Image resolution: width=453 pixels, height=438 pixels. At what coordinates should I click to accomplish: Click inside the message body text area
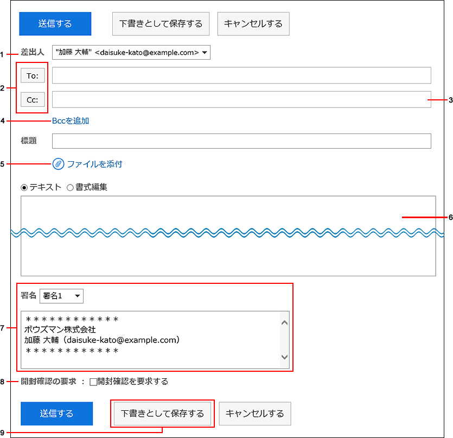(228, 236)
